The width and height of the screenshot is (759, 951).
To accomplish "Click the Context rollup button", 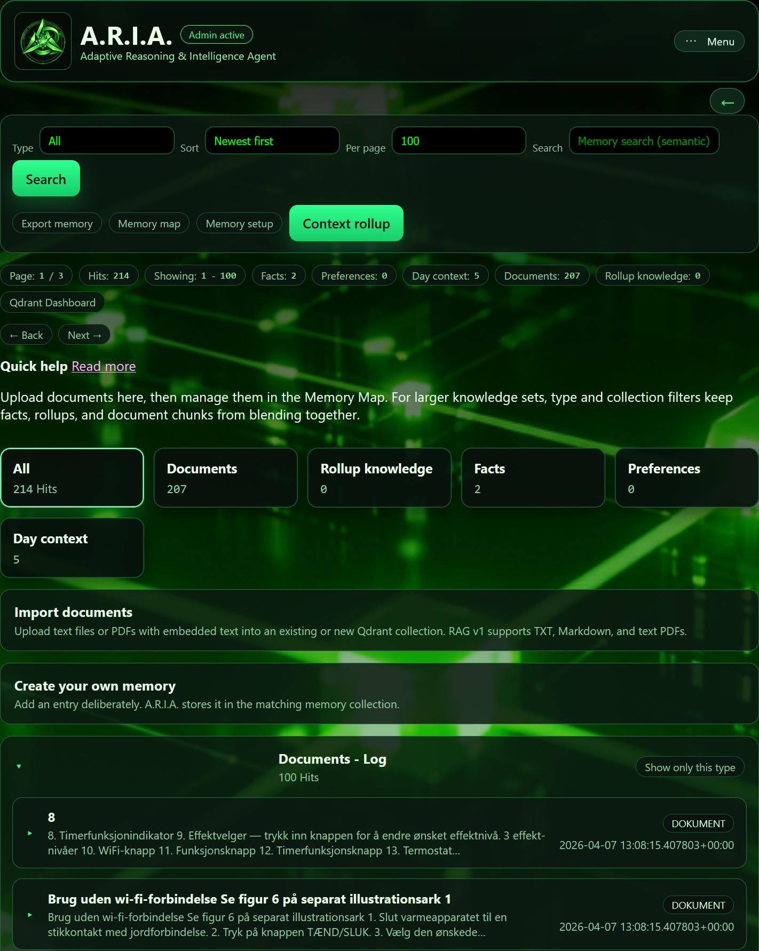I will point(346,224).
